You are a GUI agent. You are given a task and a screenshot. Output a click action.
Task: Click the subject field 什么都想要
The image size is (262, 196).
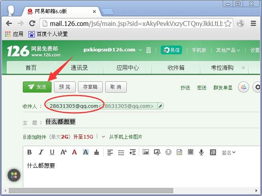click(x=60, y=122)
